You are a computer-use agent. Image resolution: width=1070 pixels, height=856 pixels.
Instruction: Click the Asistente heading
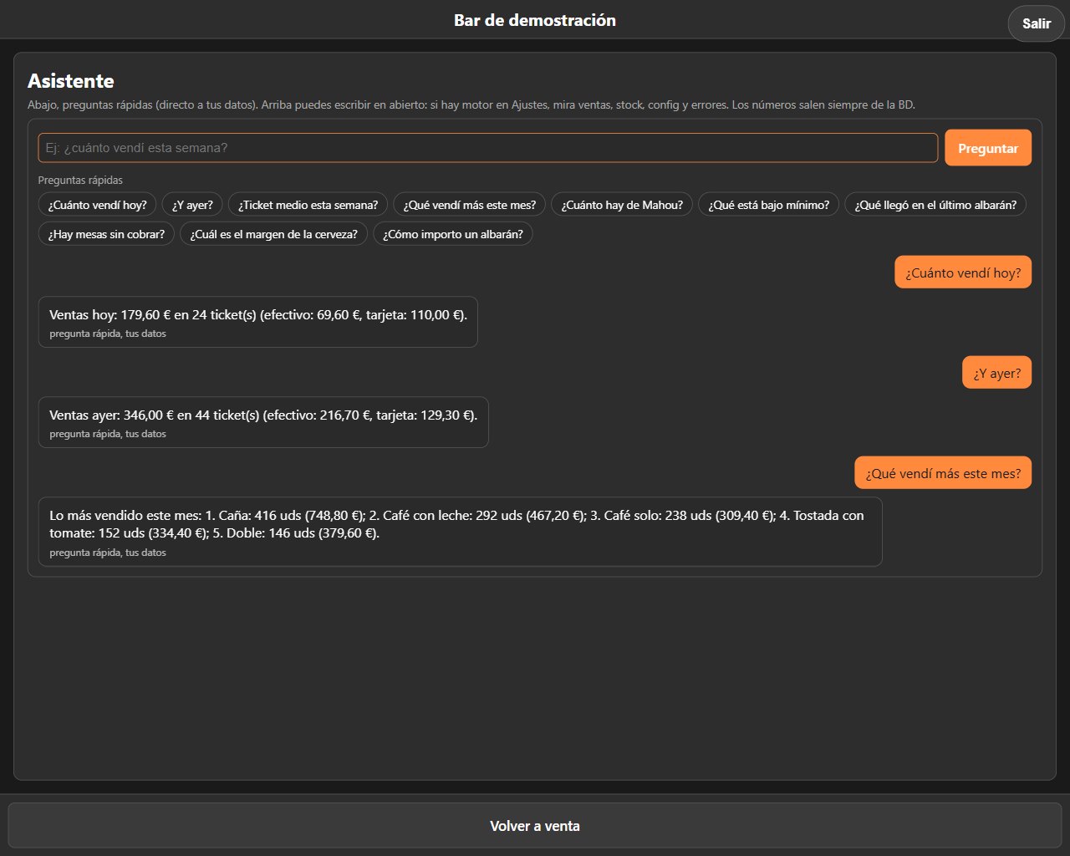(x=71, y=81)
